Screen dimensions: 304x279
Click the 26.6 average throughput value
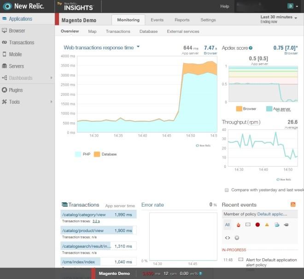[292, 122]
